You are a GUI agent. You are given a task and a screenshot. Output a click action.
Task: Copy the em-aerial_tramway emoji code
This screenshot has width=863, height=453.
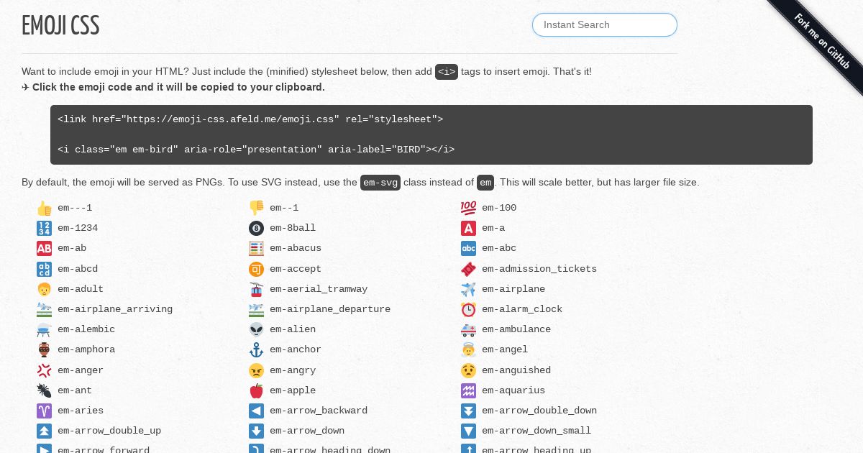pyautogui.click(x=319, y=289)
